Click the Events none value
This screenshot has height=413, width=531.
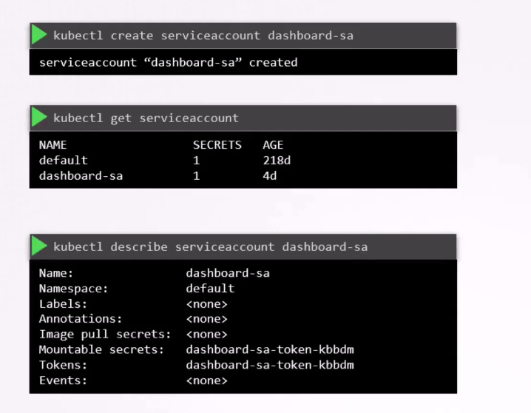pos(206,380)
